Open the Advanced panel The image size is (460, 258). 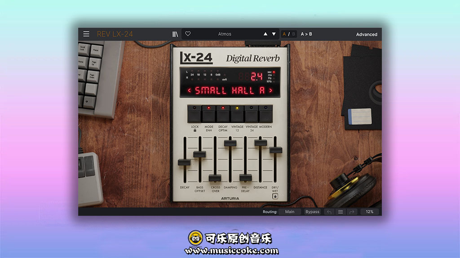(x=367, y=34)
